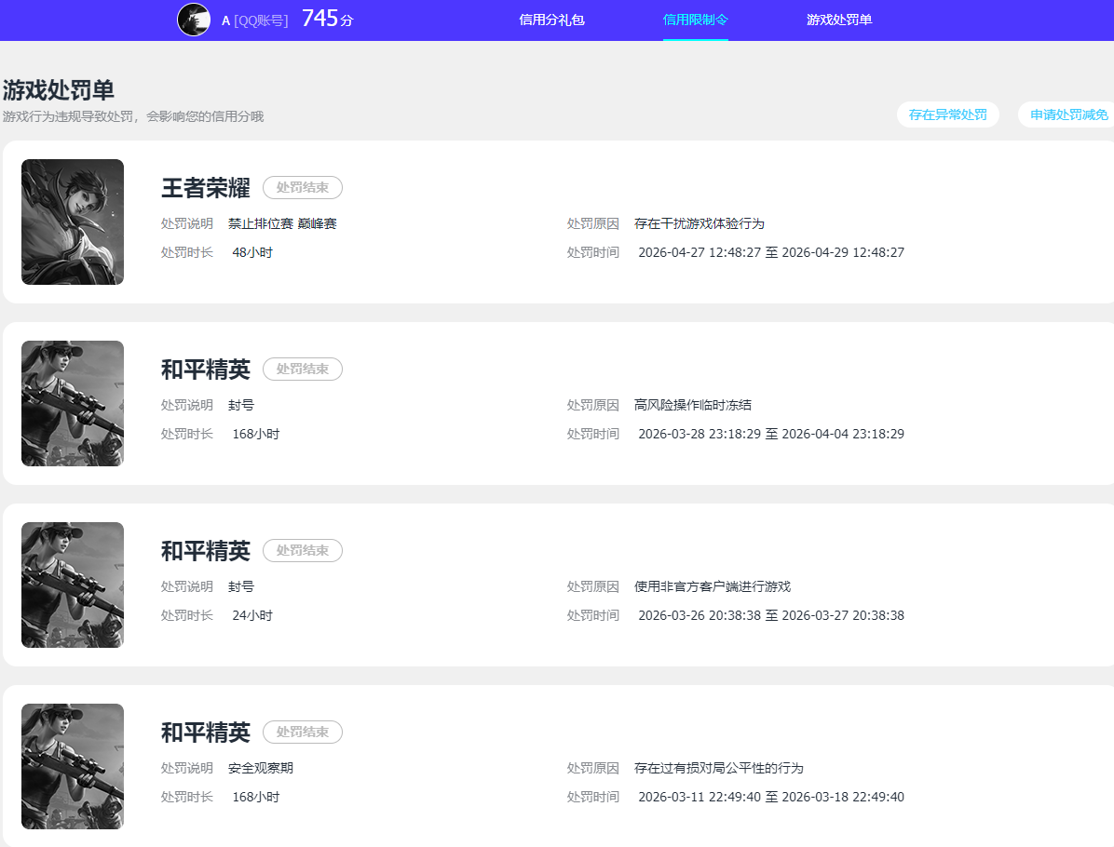Screen dimensions: 1114x847
Task: Open 和平精英 thumbnail for 高风险操作 penalty
Action: click(73, 403)
